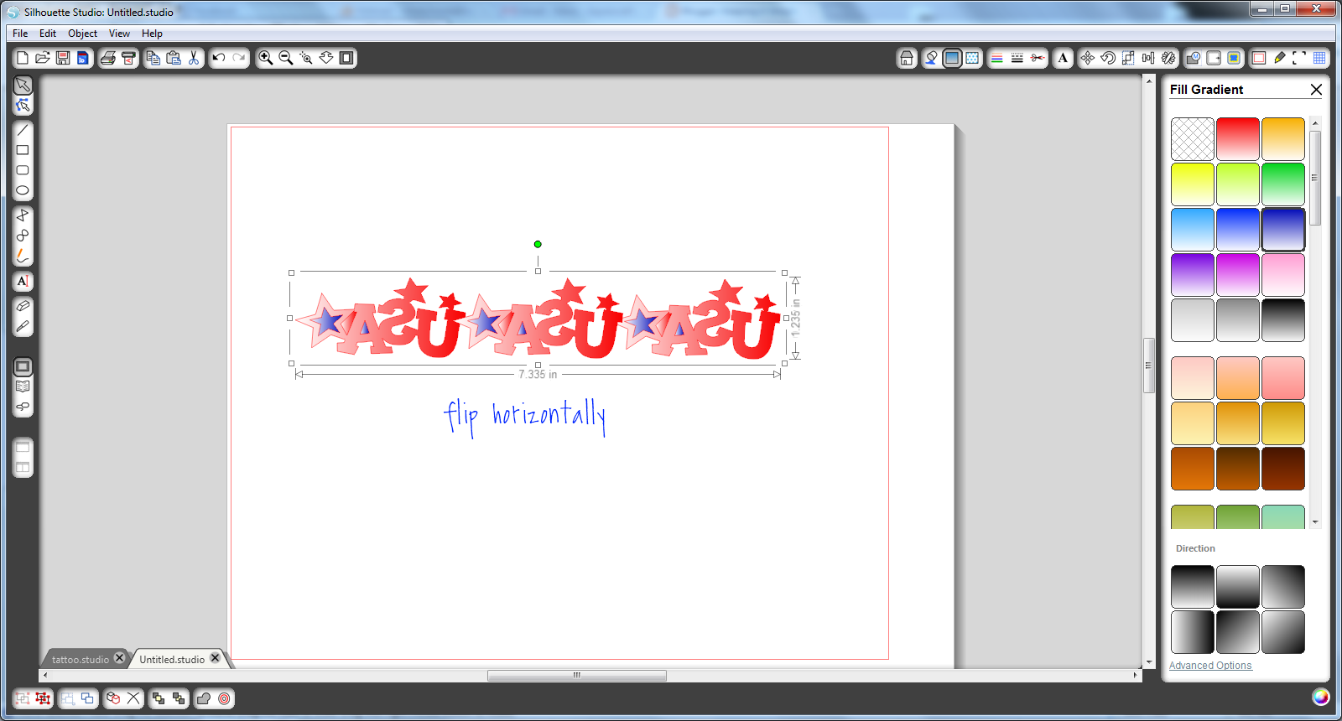Open the View menu

point(119,34)
